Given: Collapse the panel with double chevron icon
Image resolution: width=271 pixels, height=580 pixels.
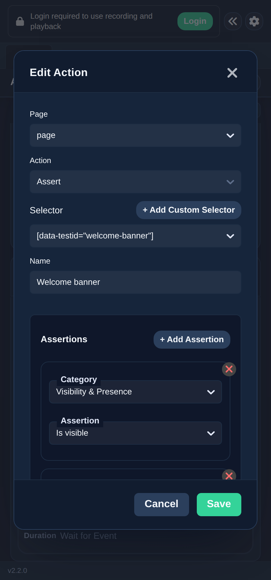Looking at the screenshot, I should point(233,21).
